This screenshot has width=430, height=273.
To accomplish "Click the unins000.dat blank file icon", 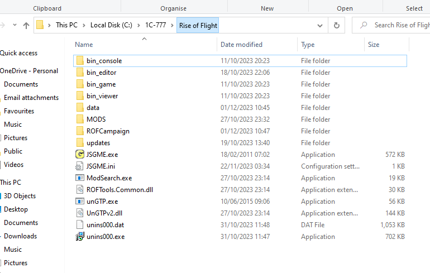I will (79, 225).
